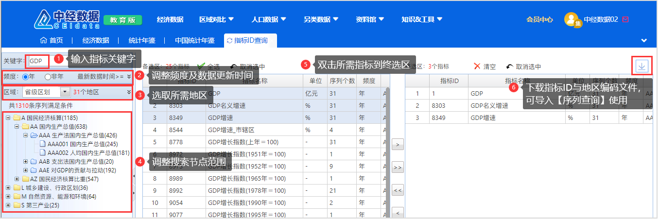This screenshot has height=219, width=659.
Task: Click the red X 清空 clear icon
Action: [x=477, y=67]
